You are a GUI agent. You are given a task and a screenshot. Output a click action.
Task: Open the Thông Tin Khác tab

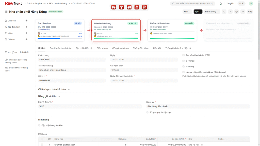141,48
